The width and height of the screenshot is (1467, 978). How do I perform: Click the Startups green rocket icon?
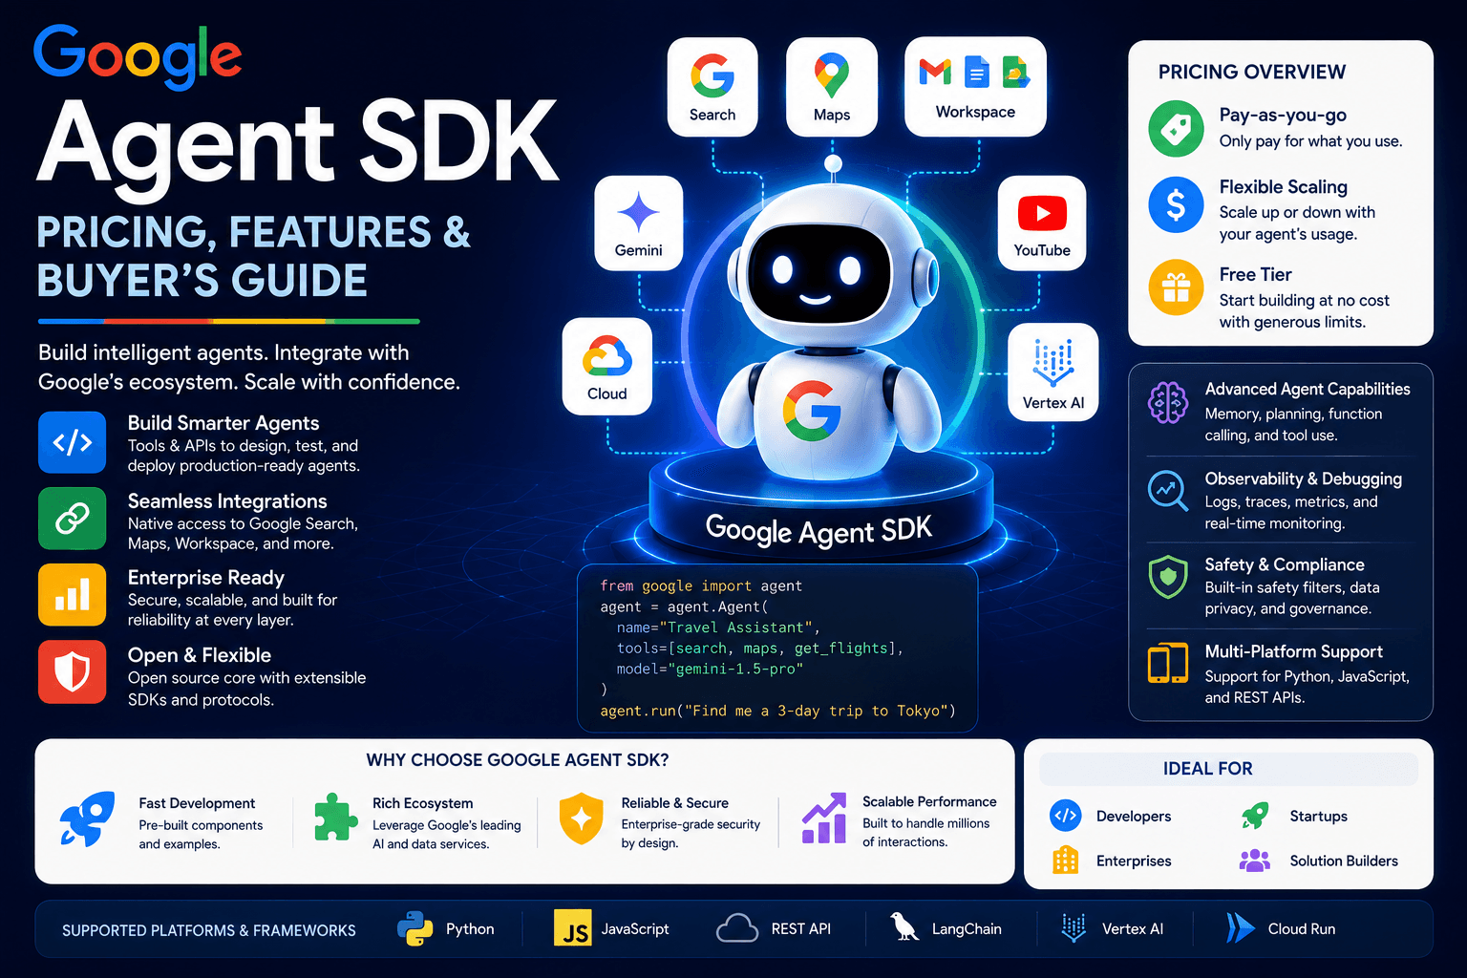[1255, 816]
